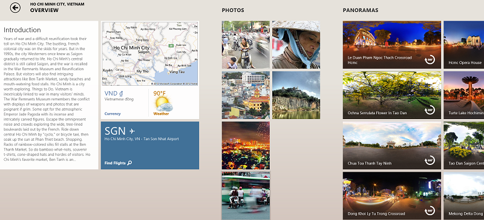Open the Ho Chi Minh City map
The width and height of the screenshot is (484, 220).
[149, 54]
